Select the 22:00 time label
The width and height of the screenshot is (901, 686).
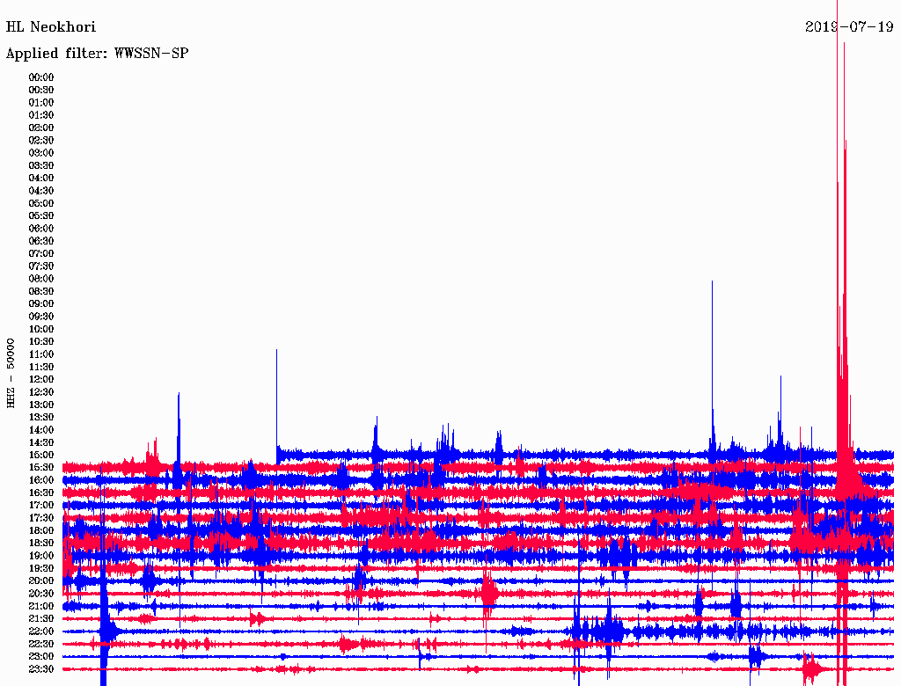pos(41,631)
